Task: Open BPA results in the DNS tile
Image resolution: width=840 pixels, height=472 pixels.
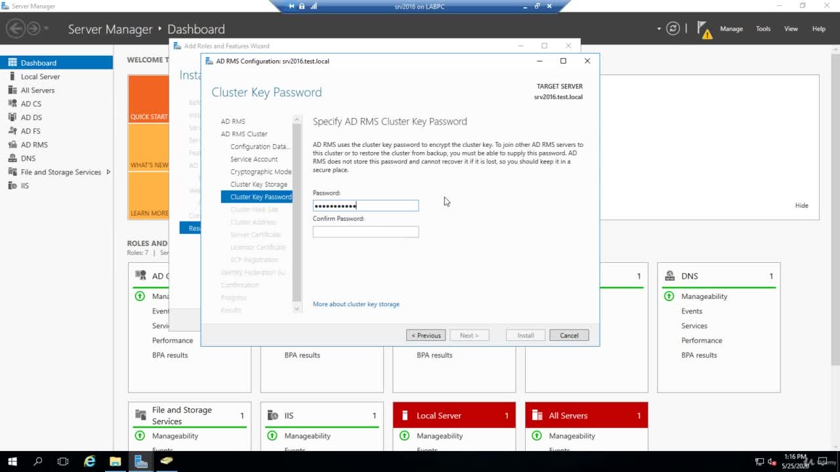Action: 699,355
